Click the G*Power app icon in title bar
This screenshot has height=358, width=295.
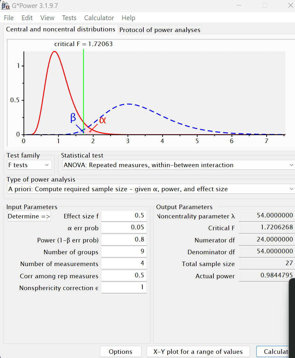[x=5, y=5]
